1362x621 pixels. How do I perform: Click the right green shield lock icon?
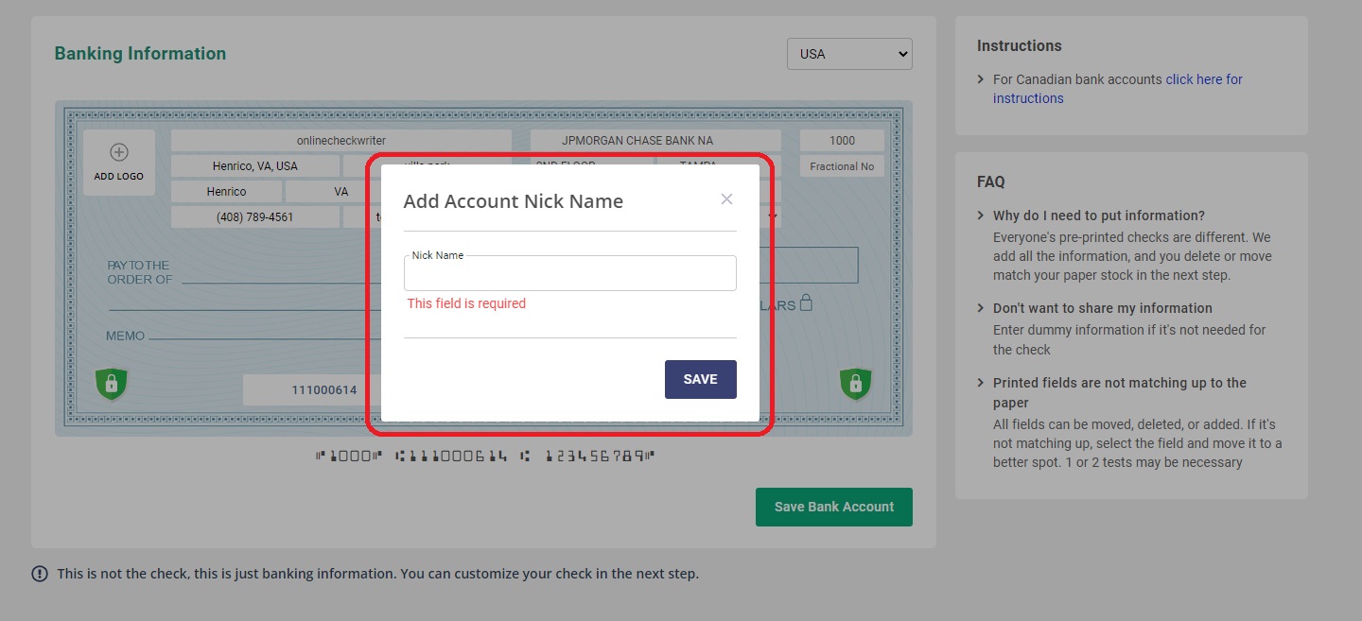tap(856, 384)
